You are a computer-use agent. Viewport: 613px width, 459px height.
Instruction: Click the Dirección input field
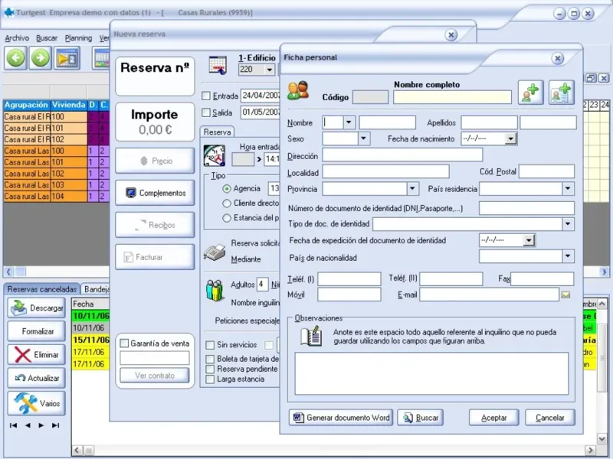click(402, 155)
